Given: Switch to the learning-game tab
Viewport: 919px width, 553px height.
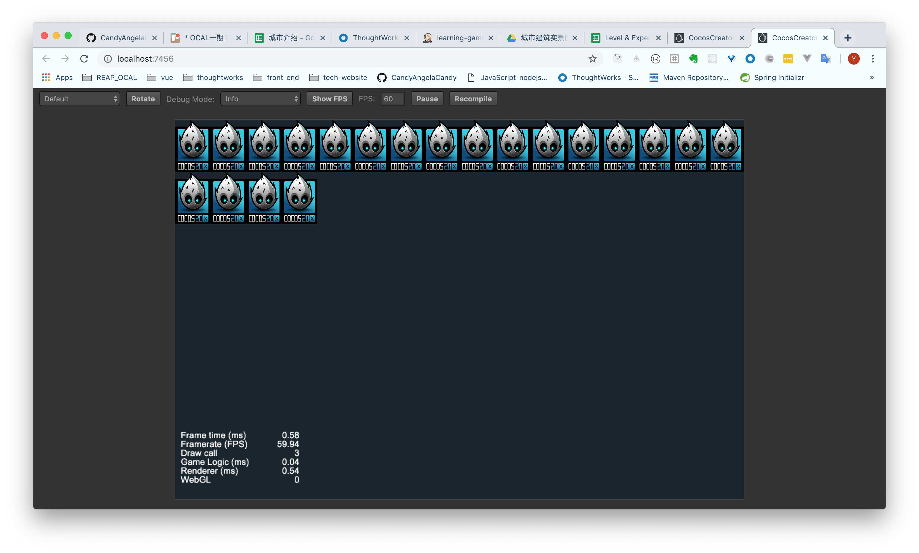Looking at the screenshot, I should click(x=457, y=38).
